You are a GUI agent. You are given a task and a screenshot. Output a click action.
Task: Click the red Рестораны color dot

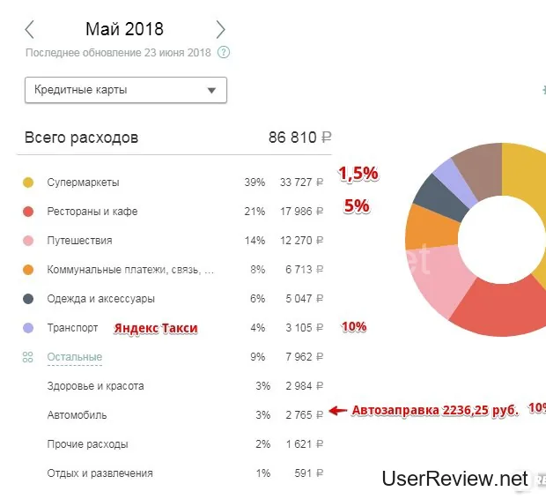28,212
